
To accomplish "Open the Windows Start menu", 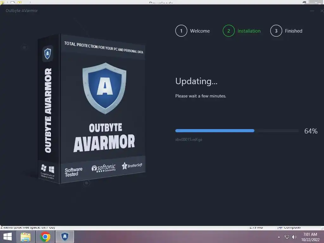I will 8,237.
